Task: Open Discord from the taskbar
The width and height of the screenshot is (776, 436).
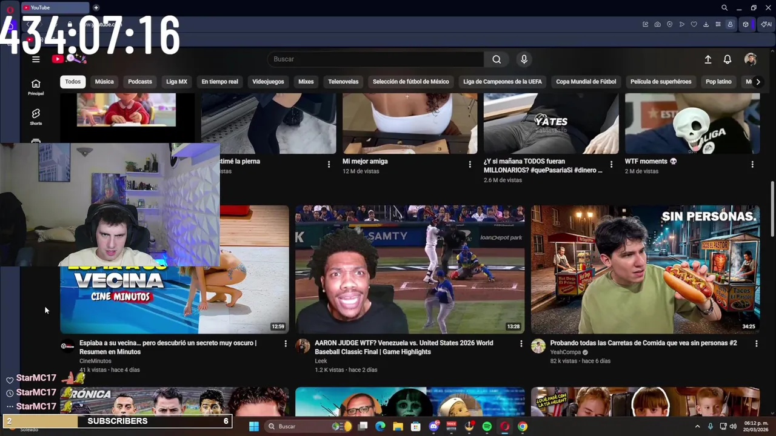Action: [433, 426]
